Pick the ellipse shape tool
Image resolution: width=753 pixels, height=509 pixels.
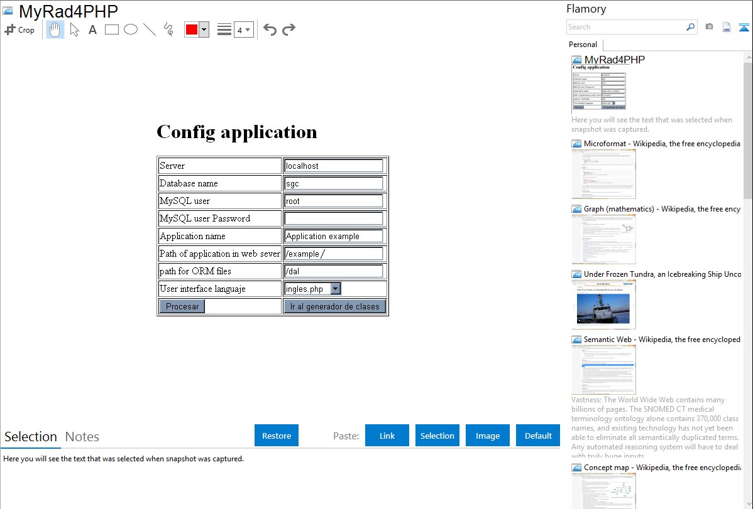point(131,29)
